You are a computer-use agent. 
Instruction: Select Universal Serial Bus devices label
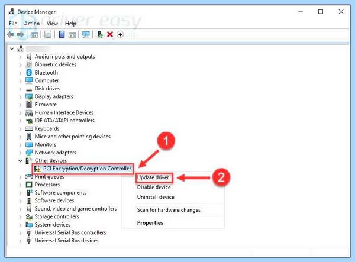[x=66, y=241]
